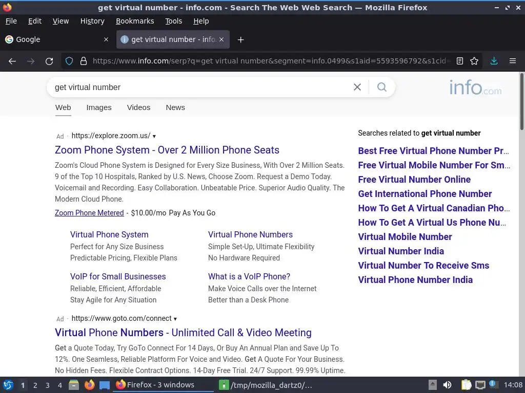Viewport: 525px width, 393px height.
Task: Clear the search box text
Action: coord(357,87)
